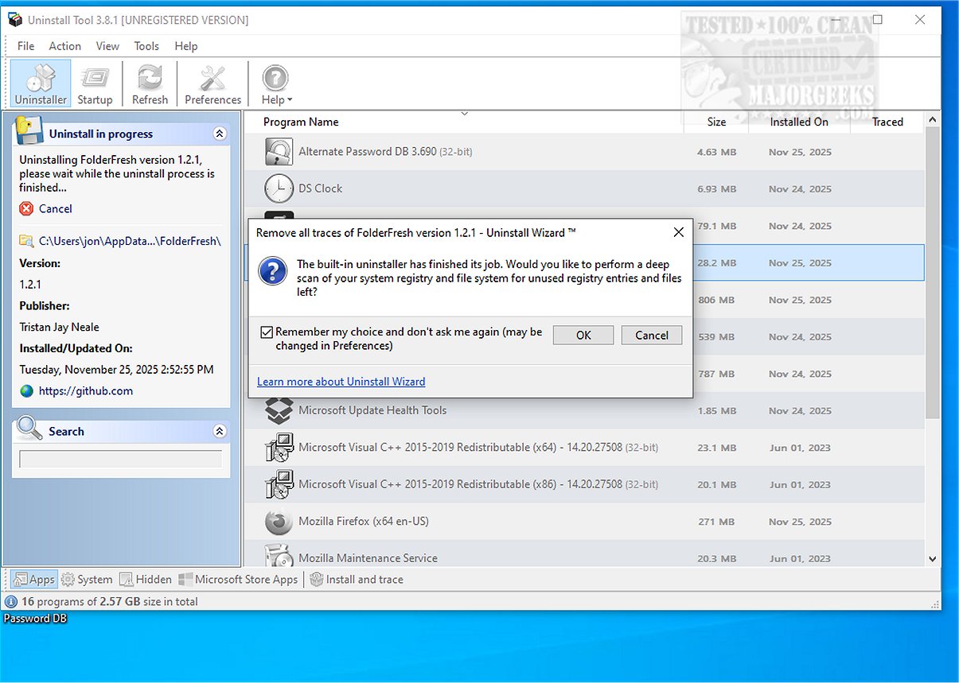Click the Search text field
This screenshot has height=683, width=959.
pyautogui.click(x=121, y=459)
